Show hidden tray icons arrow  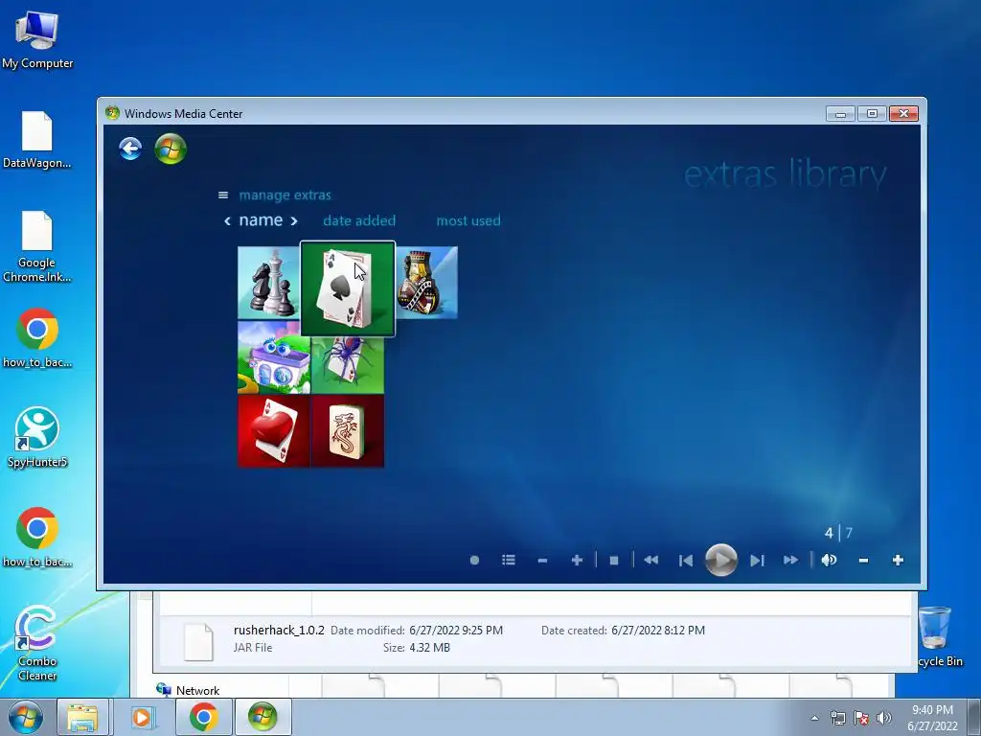tap(814, 718)
